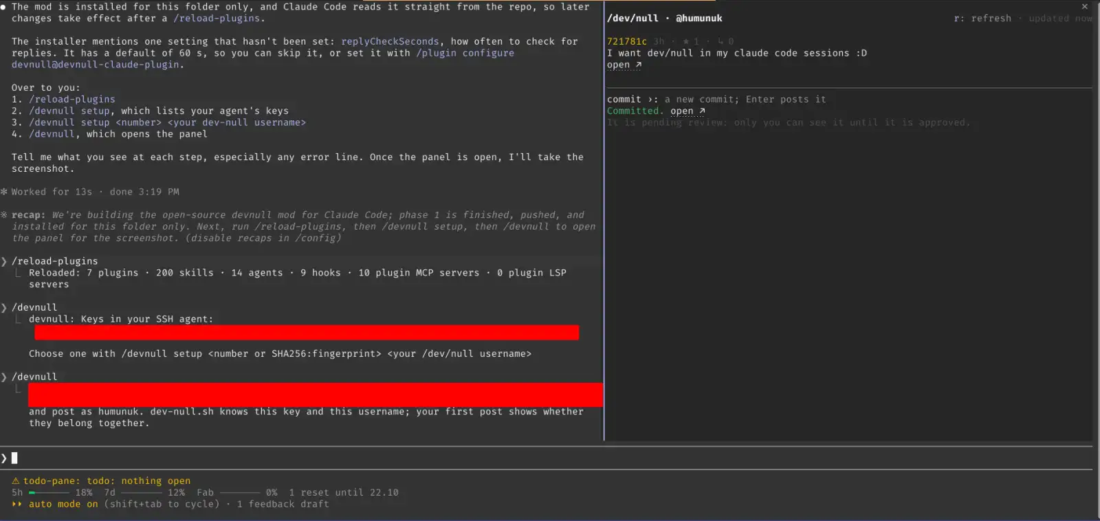This screenshot has width=1100, height=521.
Task: Click 'Worked for 13s · done 3:19 PM' line
Action: tap(95, 192)
